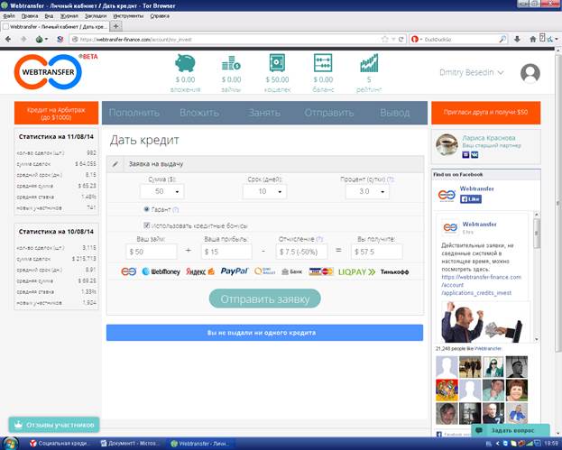The width and height of the screenshot is (562, 450).
Task: Click the piggy bank investments icon
Action: click(185, 63)
